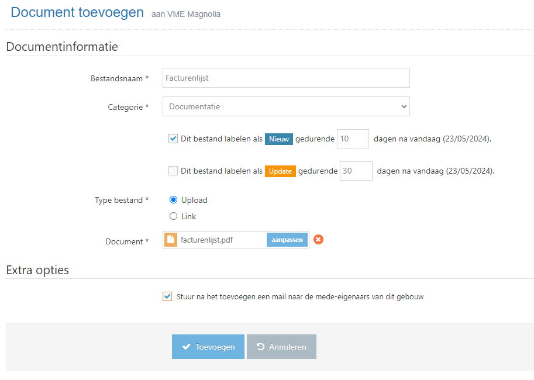
Task: Click the Nieuw days field showing 10
Action: tap(353, 139)
